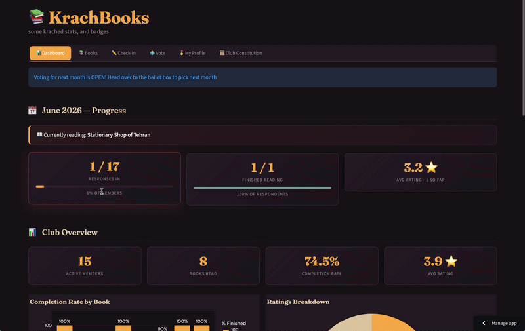Click the 74.5% Completion Rate value
525x331 pixels.
(x=322, y=262)
